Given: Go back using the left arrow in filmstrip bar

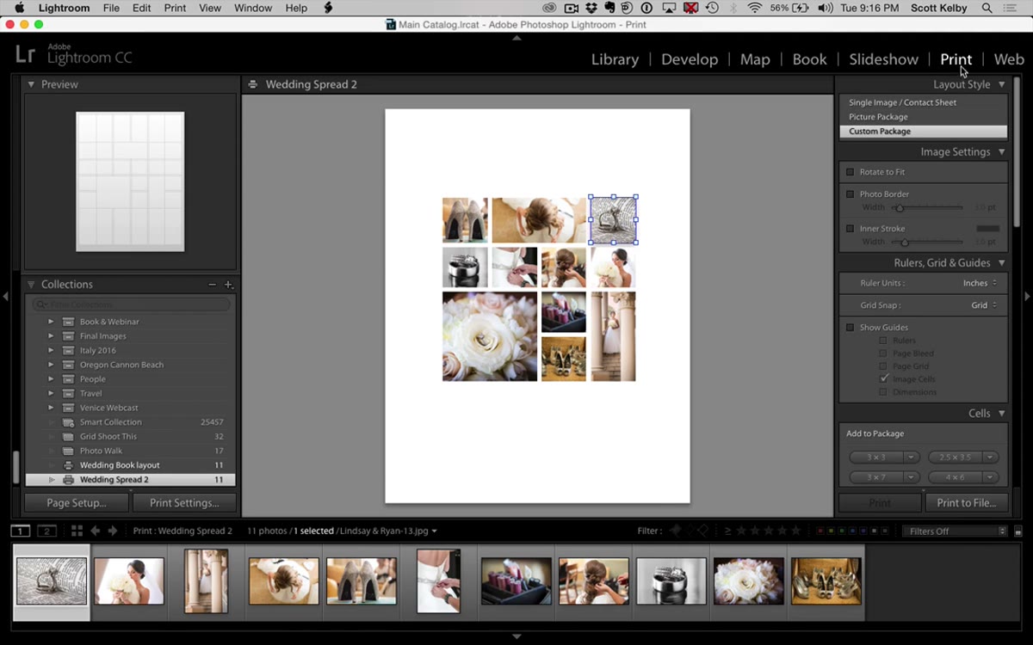Looking at the screenshot, I should [x=96, y=531].
